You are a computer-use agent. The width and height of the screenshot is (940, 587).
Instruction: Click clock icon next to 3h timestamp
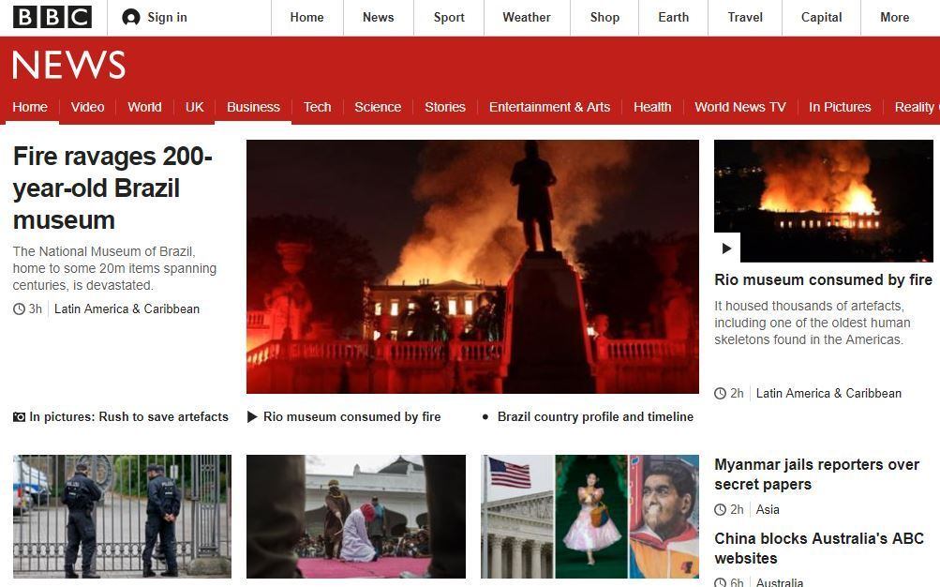pyautogui.click(x=19, y=309)
